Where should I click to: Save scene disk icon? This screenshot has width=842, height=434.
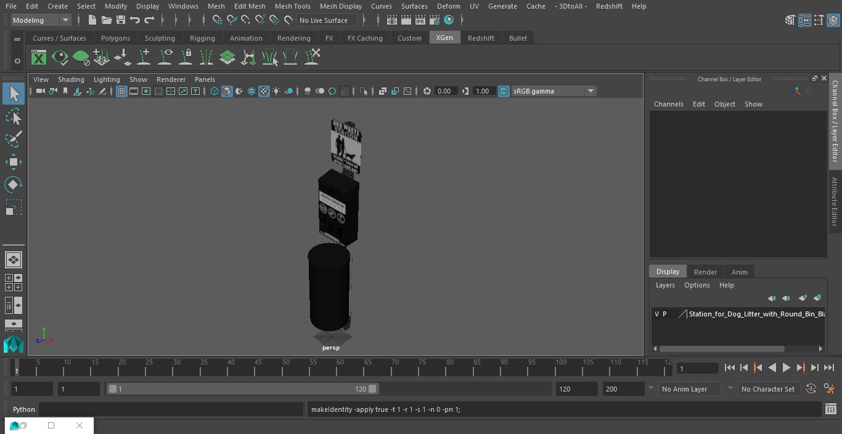[121, 20]
